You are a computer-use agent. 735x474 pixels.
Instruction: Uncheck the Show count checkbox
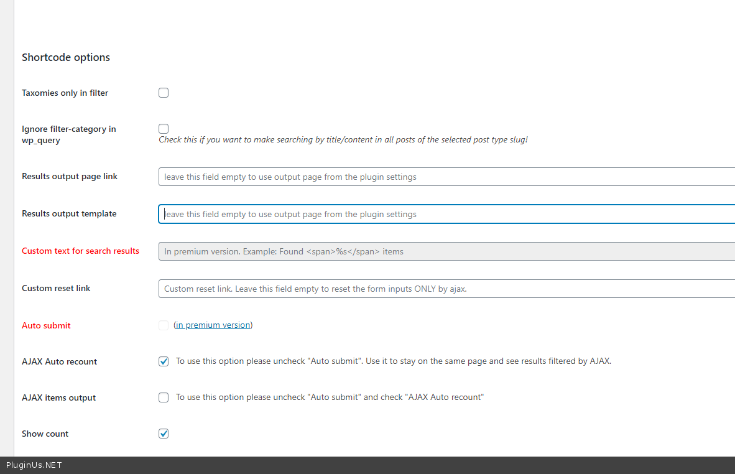[164, 434]
